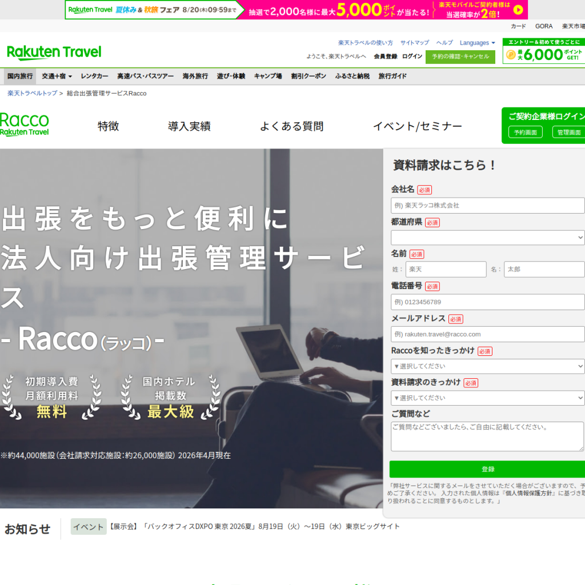Expand the 交通+宿 menu arrow
Image resolution: width=585 pixels, height=585 pixels.
pyautogui.click(x=70, y=77)
